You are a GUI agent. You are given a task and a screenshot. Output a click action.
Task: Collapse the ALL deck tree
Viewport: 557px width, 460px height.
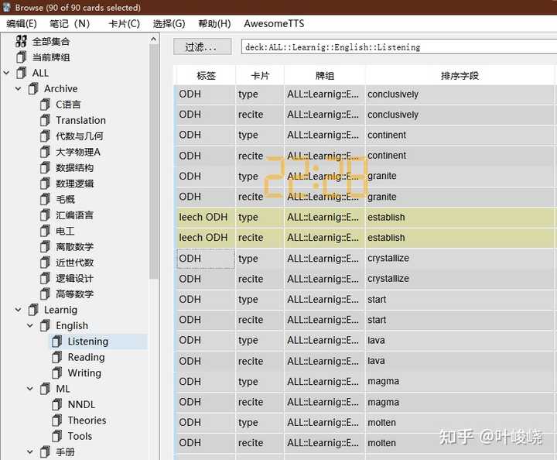click(6, 73)
